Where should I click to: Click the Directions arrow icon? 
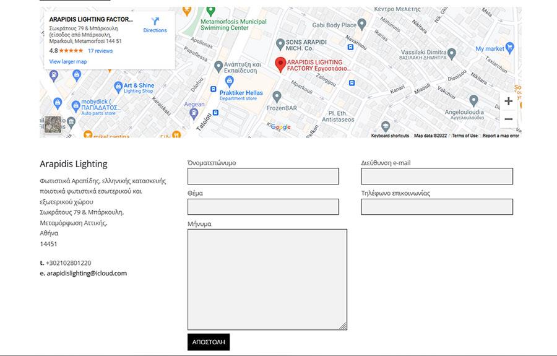coord(155,21)
